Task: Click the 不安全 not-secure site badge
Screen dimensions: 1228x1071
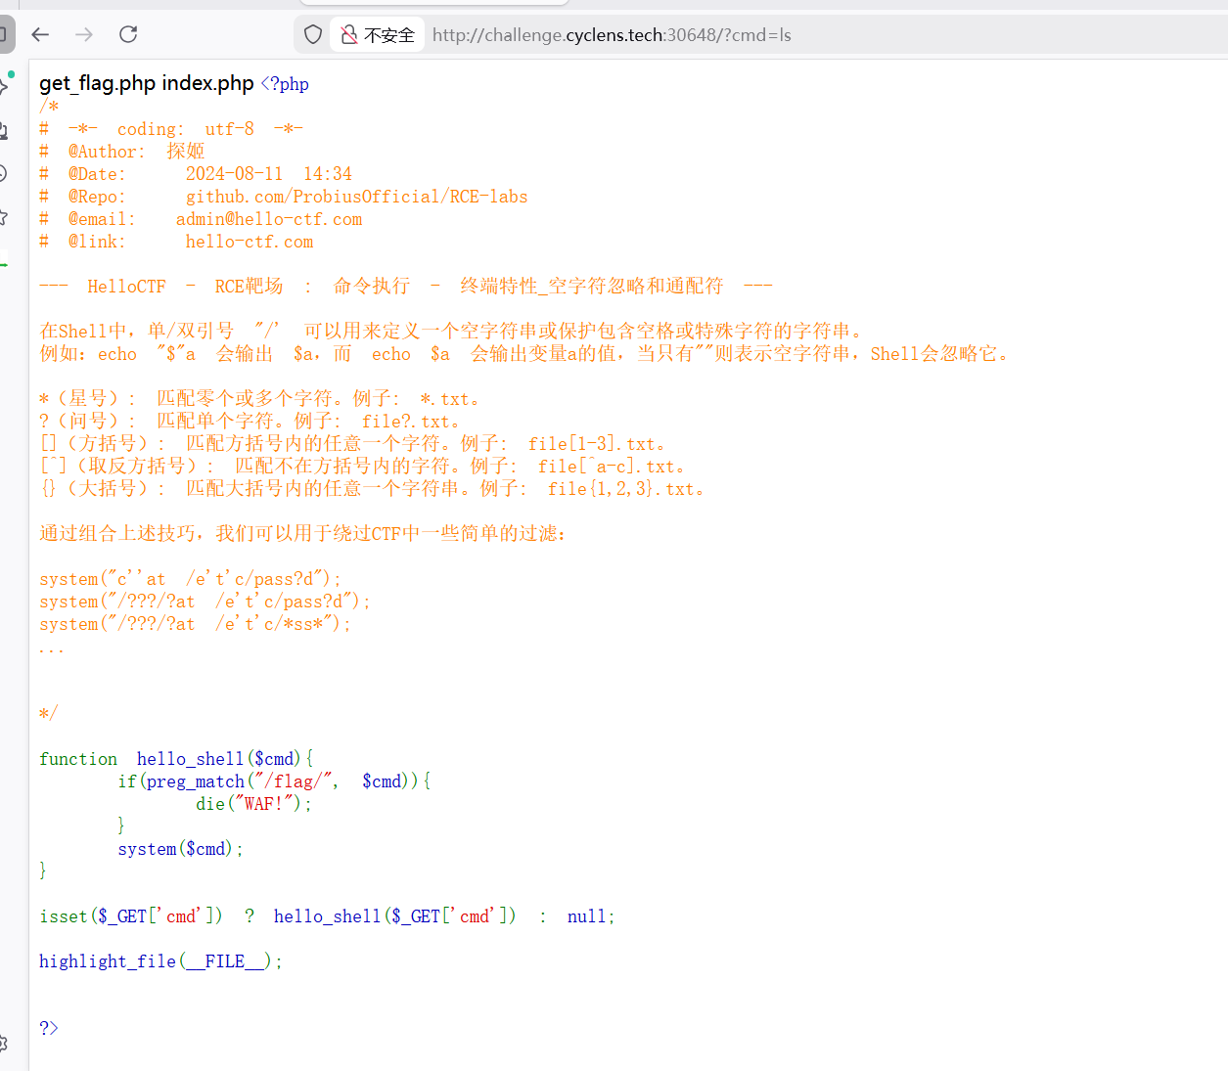Action: pyautogui.click(x=378, y=35)
